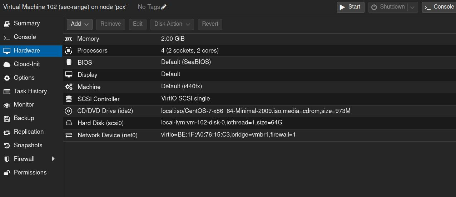Screen dimensions: 456x197
Task: Switch to the Summary section
Action: click(26, 23)
